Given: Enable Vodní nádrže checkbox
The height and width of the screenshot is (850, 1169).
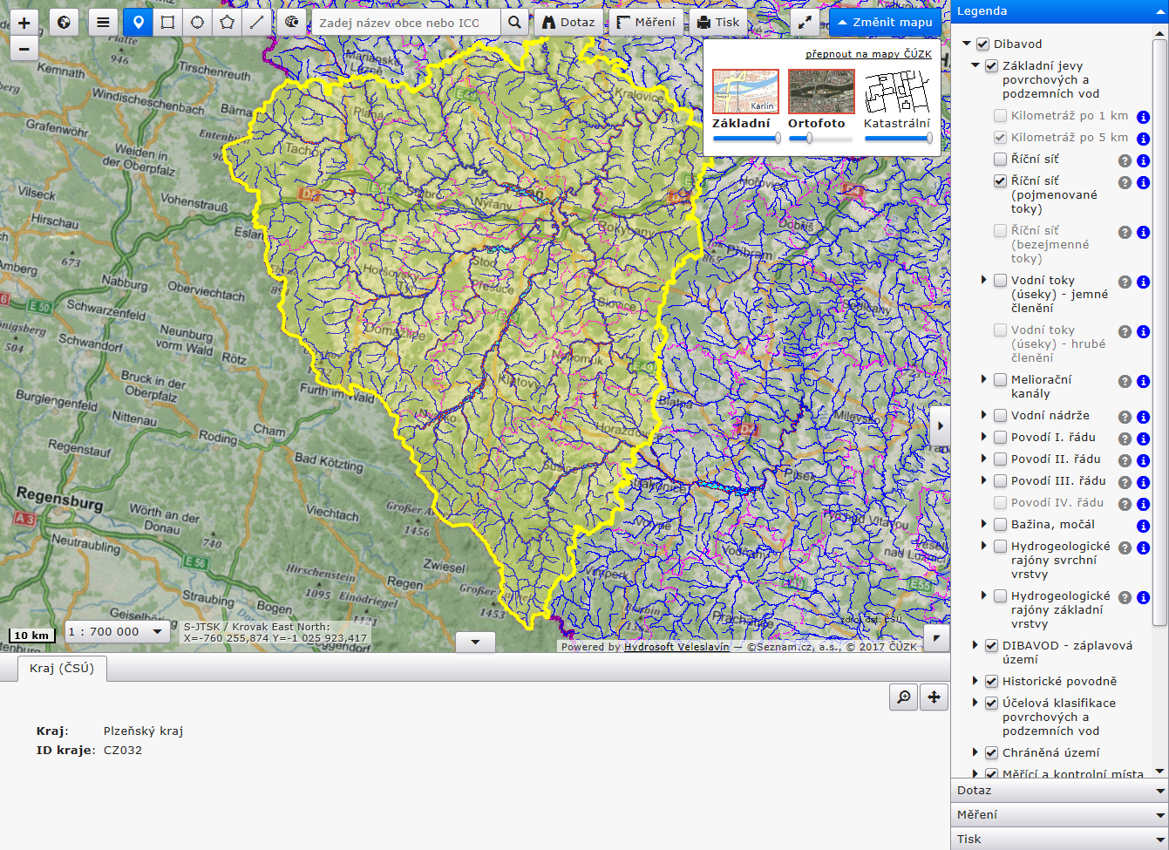Looking at the screenshot, I should [1000, 415].
